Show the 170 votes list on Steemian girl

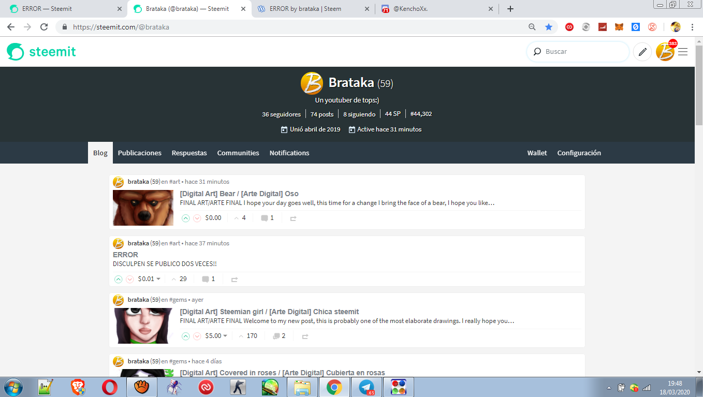pos(247,336)
